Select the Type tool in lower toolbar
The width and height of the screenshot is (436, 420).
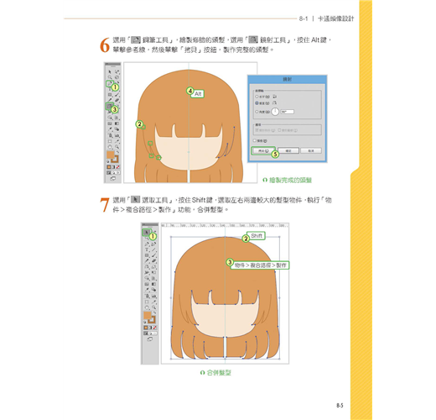(x=147, y=249)
